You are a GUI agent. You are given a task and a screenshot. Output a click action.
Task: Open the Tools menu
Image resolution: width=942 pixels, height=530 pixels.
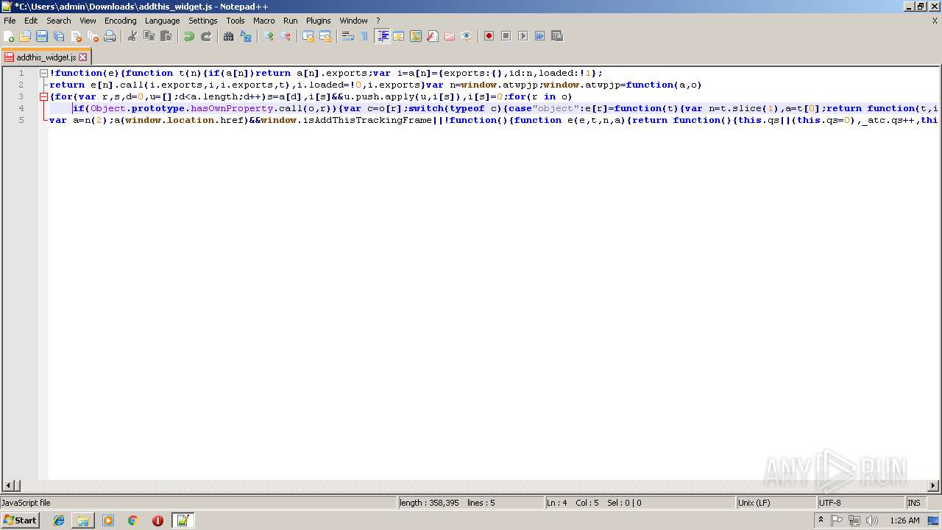point(235,21)
